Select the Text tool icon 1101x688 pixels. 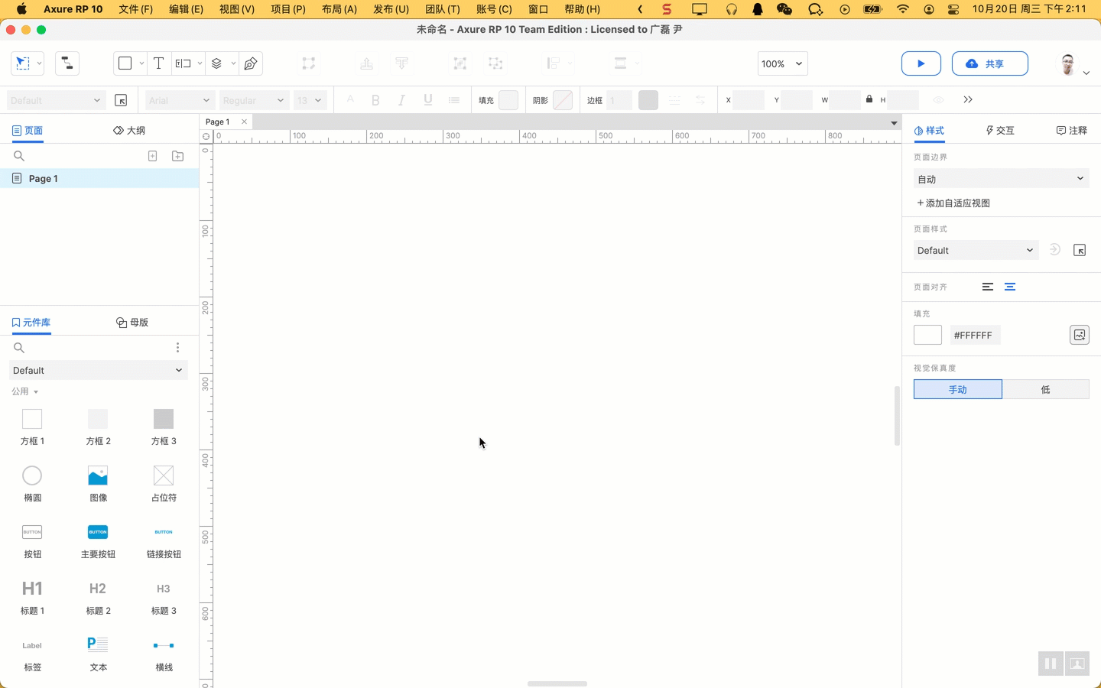tap(158, 63)
